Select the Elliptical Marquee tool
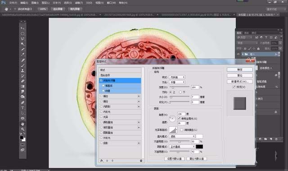The width and height of the screenshot is (288, 171). 22,34
